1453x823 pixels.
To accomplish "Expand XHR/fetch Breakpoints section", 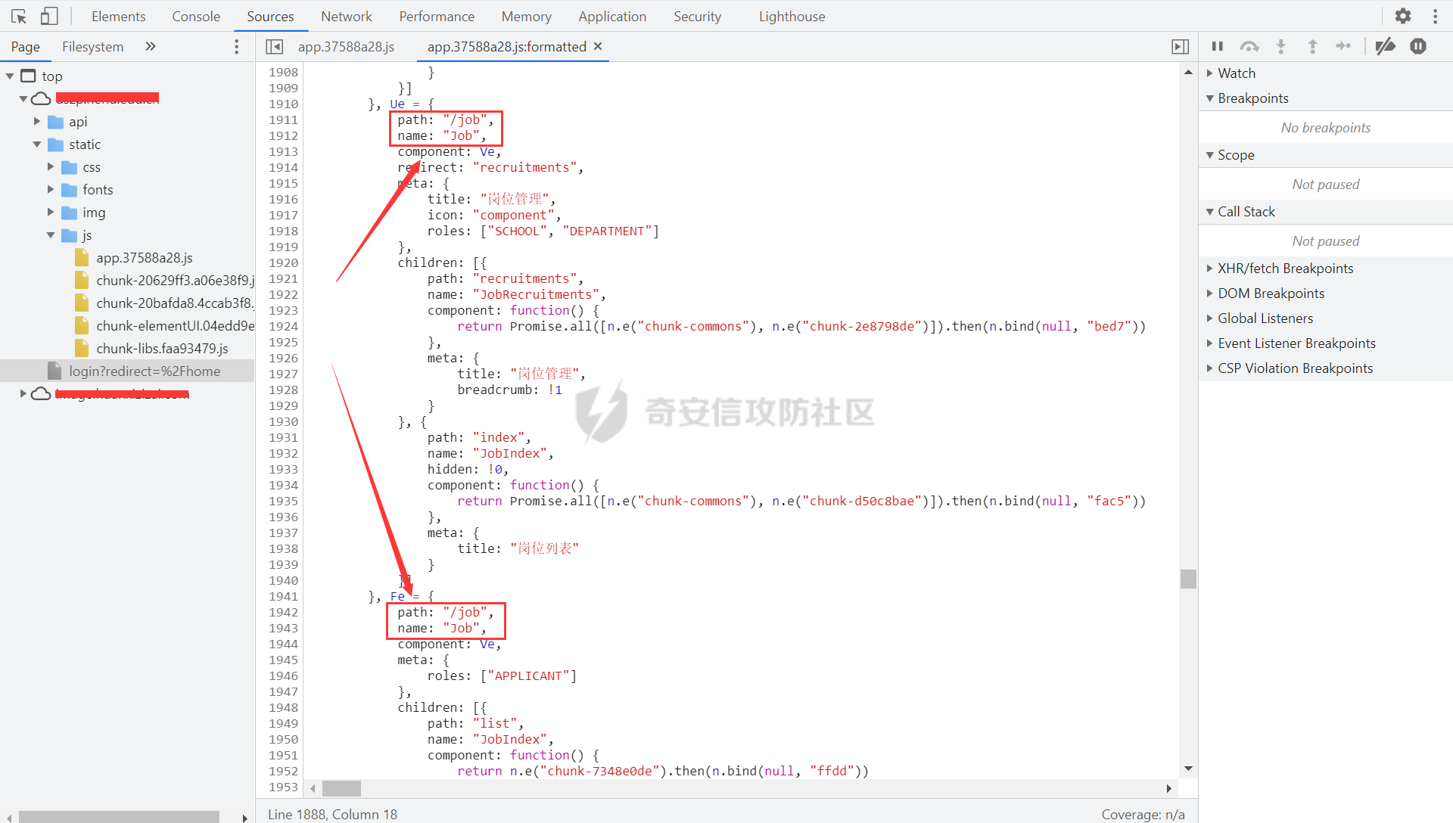I will click(x=1285, y=268).
